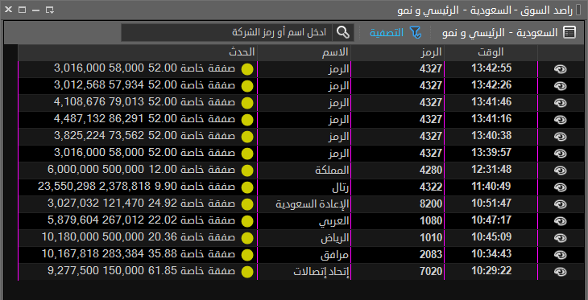Click eye icon for مرافق row
This screenshot has width=588, height=300.
click(561, 255)
